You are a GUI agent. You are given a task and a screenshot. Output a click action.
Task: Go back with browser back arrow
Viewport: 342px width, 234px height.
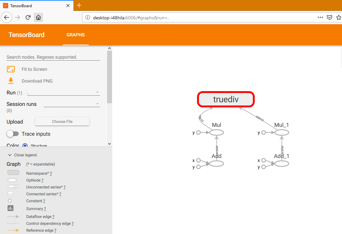click(7, 17)
